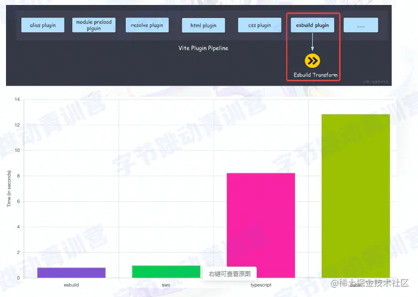Click the 12 y-axis tick label
The image size is (418, 297).
17,125
